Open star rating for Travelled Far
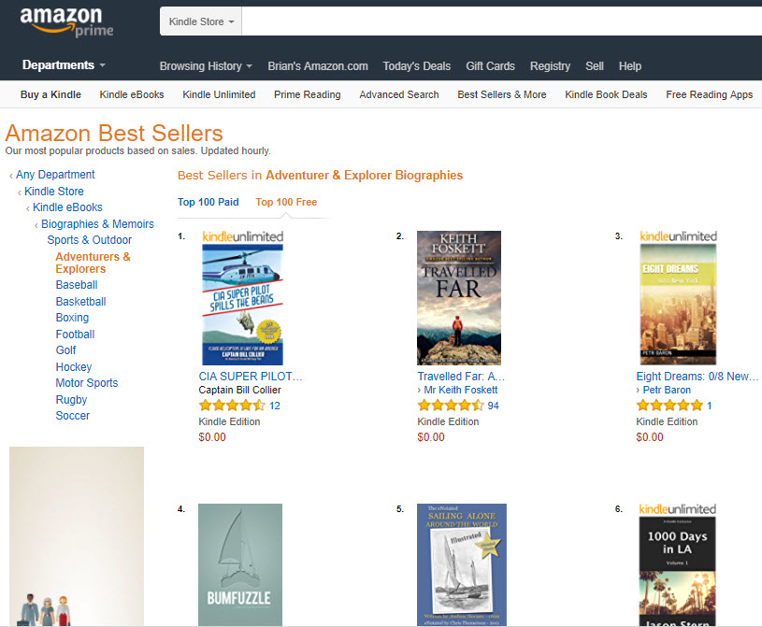Viewport: 762px width, 627px height. pos(451,406)
